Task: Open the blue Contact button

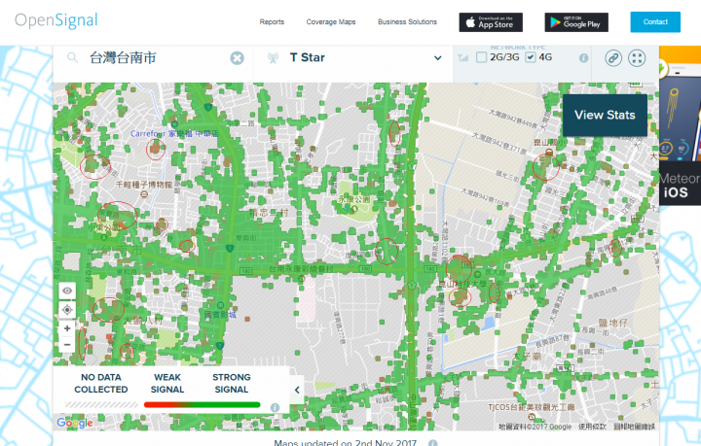Action: click(x=655, y=21)
